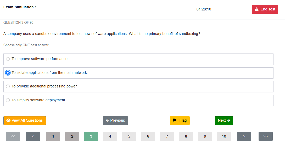This screenshot has height=148, width=285.
Task: Jump to first page with << button
Action: (x=13, y=137)
